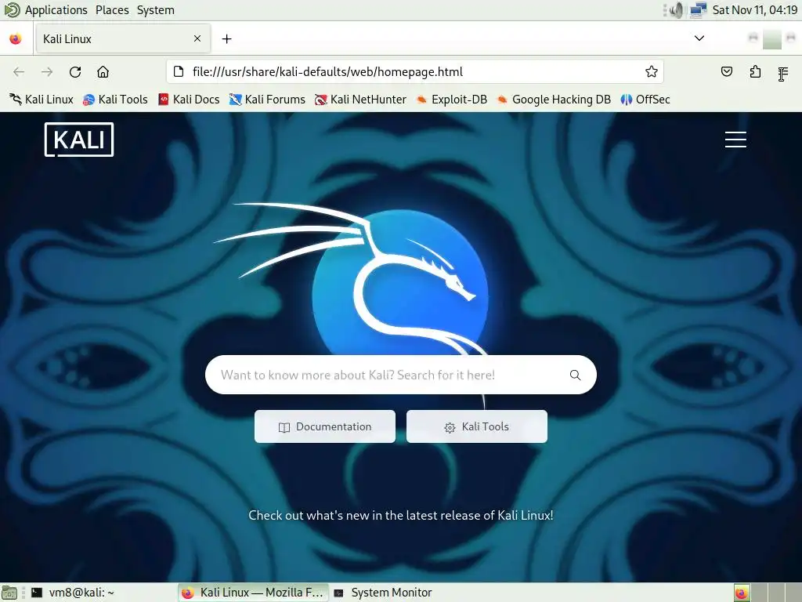
Task: Click the KALI logo on the page
Action: pyautogui.click(x=79, y=140)
